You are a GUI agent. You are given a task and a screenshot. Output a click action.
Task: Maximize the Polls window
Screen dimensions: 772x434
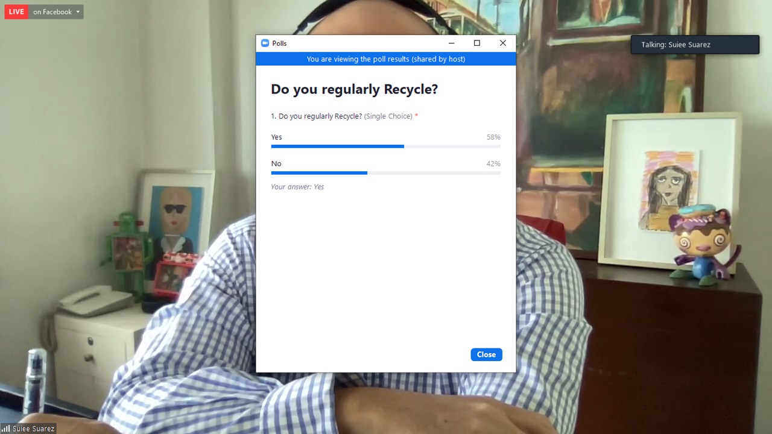pos(477,43)
